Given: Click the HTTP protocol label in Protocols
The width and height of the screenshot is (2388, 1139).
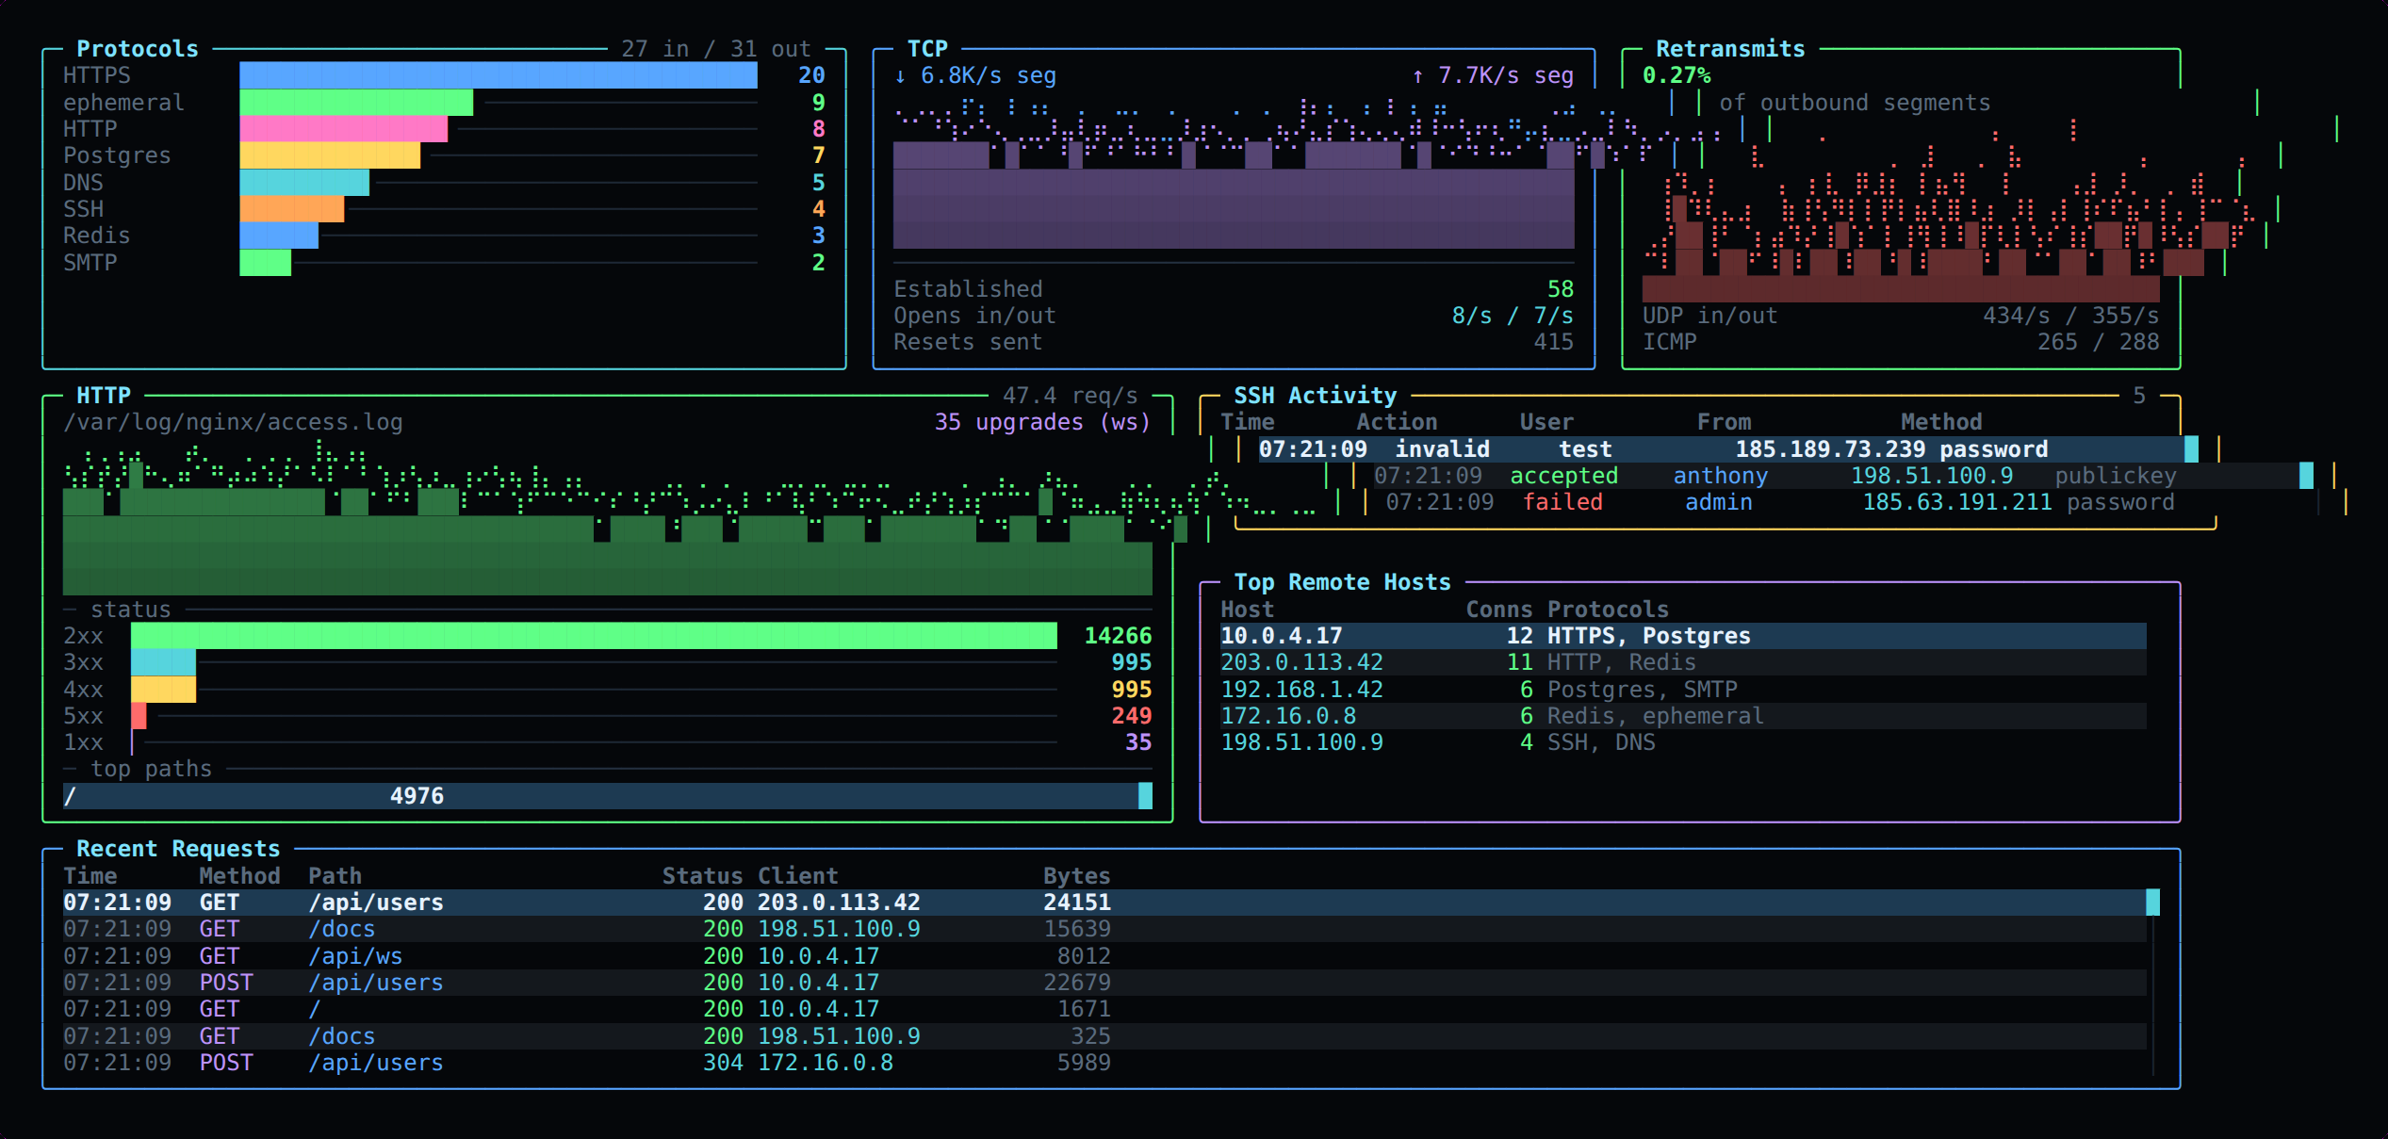Looking at the screenshot, I should [x=90, y=129].
